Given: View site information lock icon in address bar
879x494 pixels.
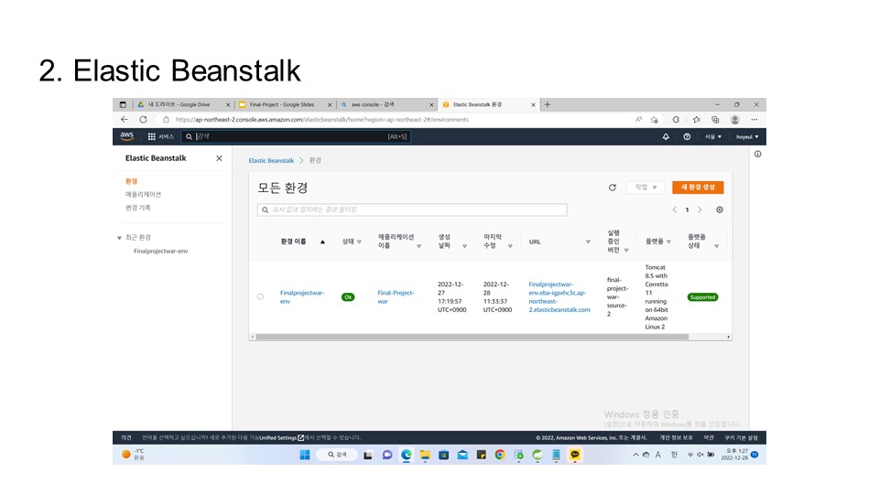Looking at the screenshot, I should pyautogui.click(x=166, y=119).
